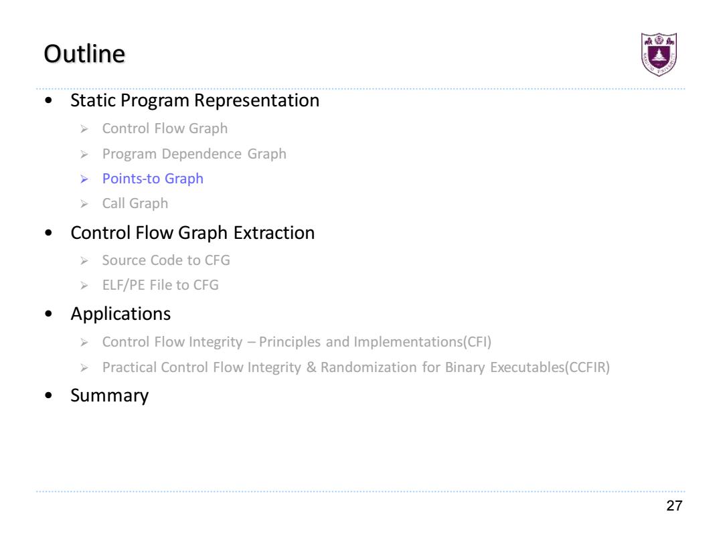Click the arrow bullet before Source Code to CFG
Screen dimensions: 723x542
84,261
